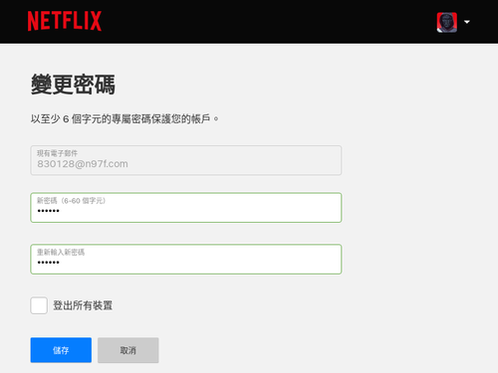Focus the new password field (6-60 個字元)
This screenshot has width=498, height=373.
coord(186,208)
